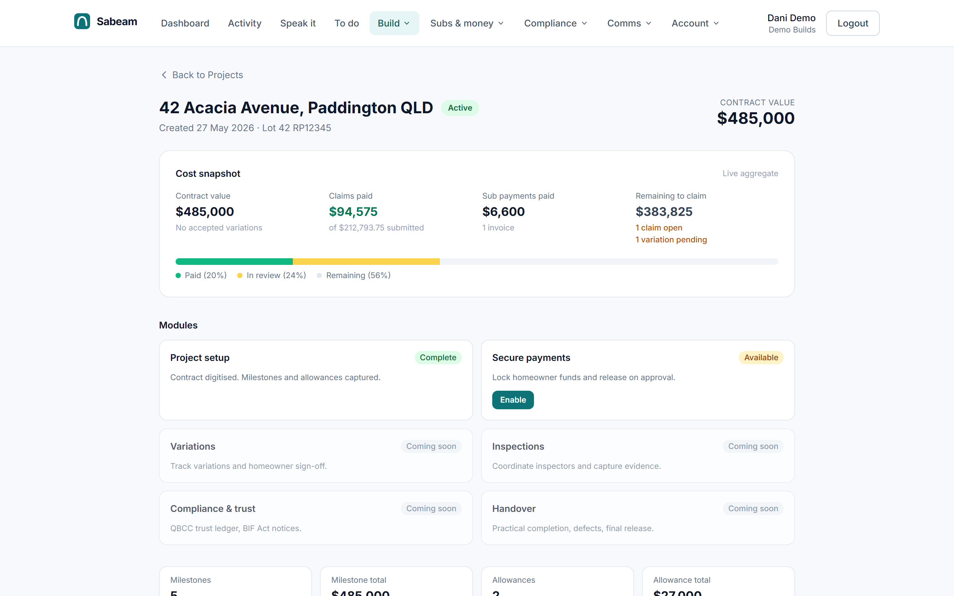Click 'Created 27 May 2026 · Lot 42 RP12345'
This screenshot has width=954, height=596.
[x=245, y=128]
